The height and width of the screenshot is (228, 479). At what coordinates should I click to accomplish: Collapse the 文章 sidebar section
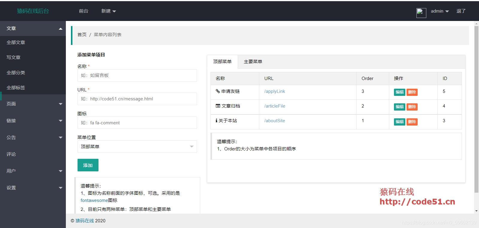[33, 28]
